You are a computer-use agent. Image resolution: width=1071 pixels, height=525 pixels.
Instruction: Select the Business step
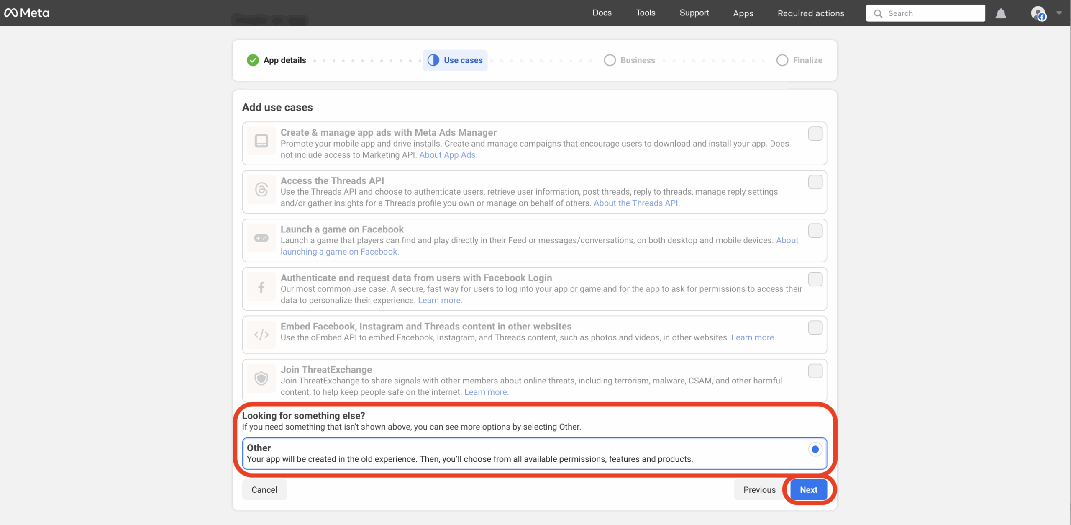(x=630, y=60)
